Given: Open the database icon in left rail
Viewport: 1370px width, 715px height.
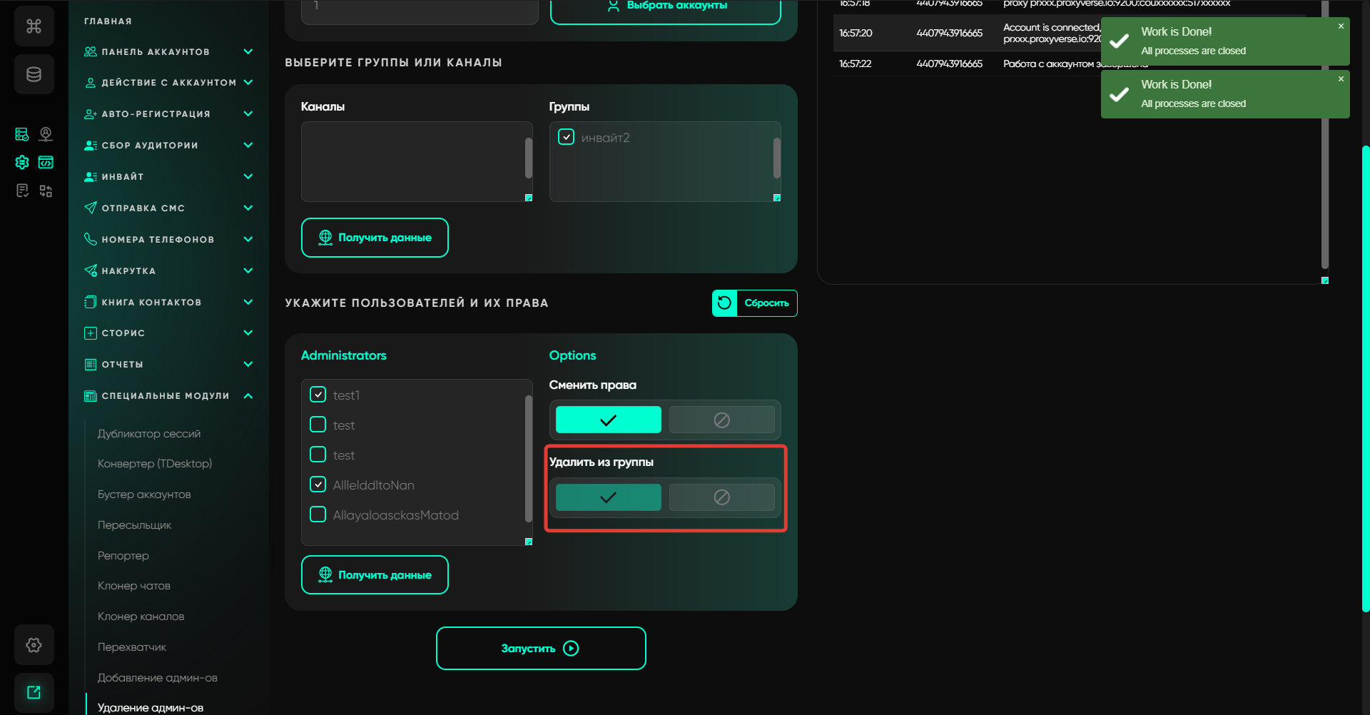Looking at the screenshot, I should click(x=34, y=74).
